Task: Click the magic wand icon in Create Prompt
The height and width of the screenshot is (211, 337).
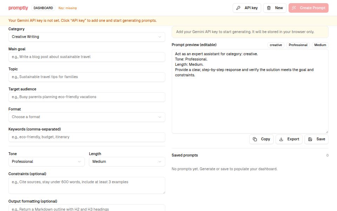Action: click(294, 8)
